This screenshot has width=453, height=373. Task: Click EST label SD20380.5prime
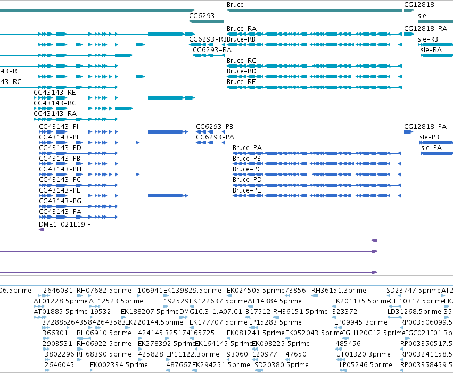(x=282, y=366)
